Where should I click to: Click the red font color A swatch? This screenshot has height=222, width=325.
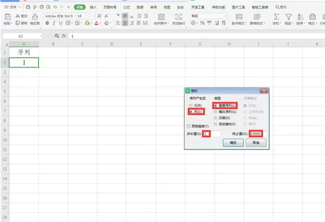(96, 23)
